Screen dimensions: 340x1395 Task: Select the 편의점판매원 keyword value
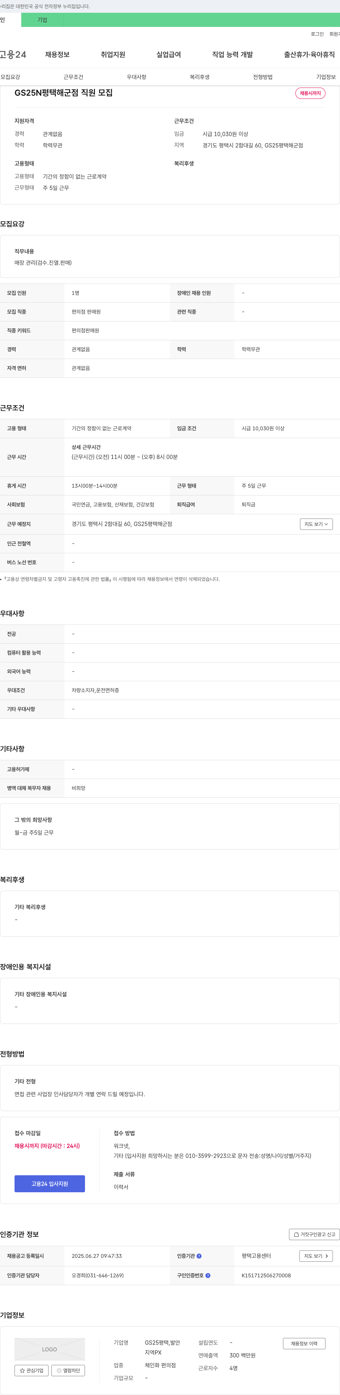click(86, 330)
